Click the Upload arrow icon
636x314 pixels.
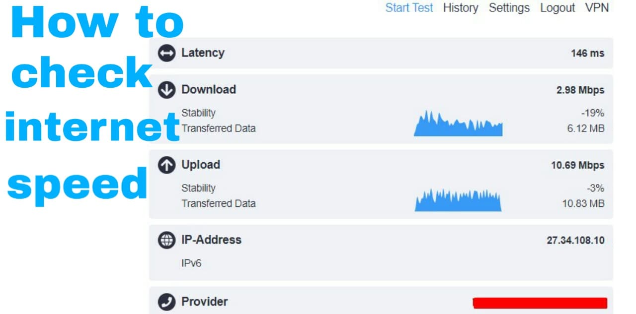166,165
